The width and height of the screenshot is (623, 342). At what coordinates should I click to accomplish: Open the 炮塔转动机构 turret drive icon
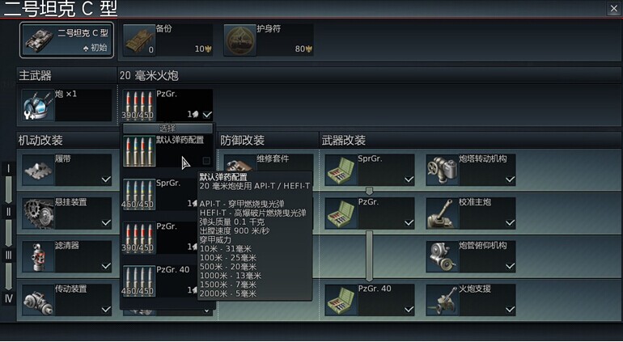point(442,171)
